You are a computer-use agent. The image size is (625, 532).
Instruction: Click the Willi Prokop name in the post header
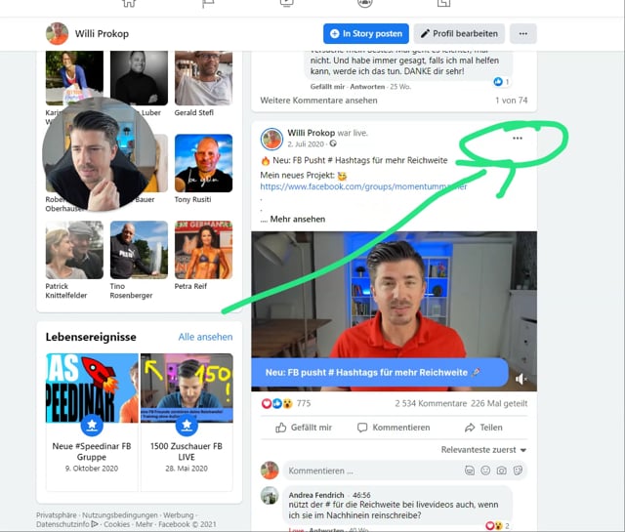[x=311, y=133]
